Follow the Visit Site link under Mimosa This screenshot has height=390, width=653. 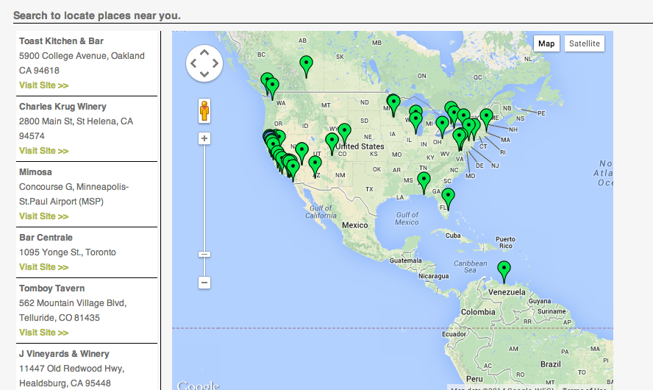point(43,216)
